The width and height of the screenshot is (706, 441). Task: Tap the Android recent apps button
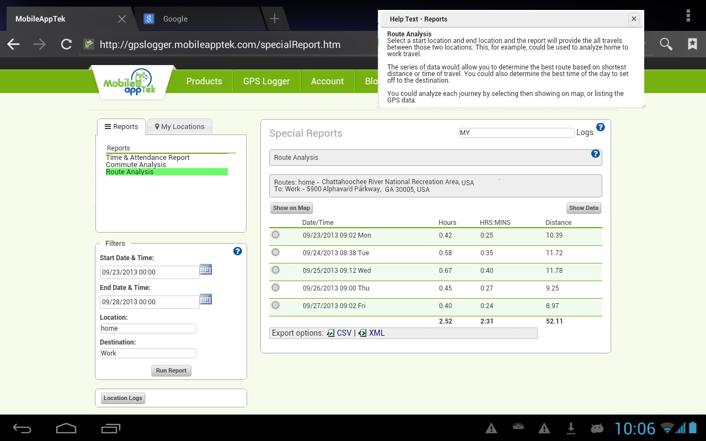pyautogui.click(x=110, y=428)
